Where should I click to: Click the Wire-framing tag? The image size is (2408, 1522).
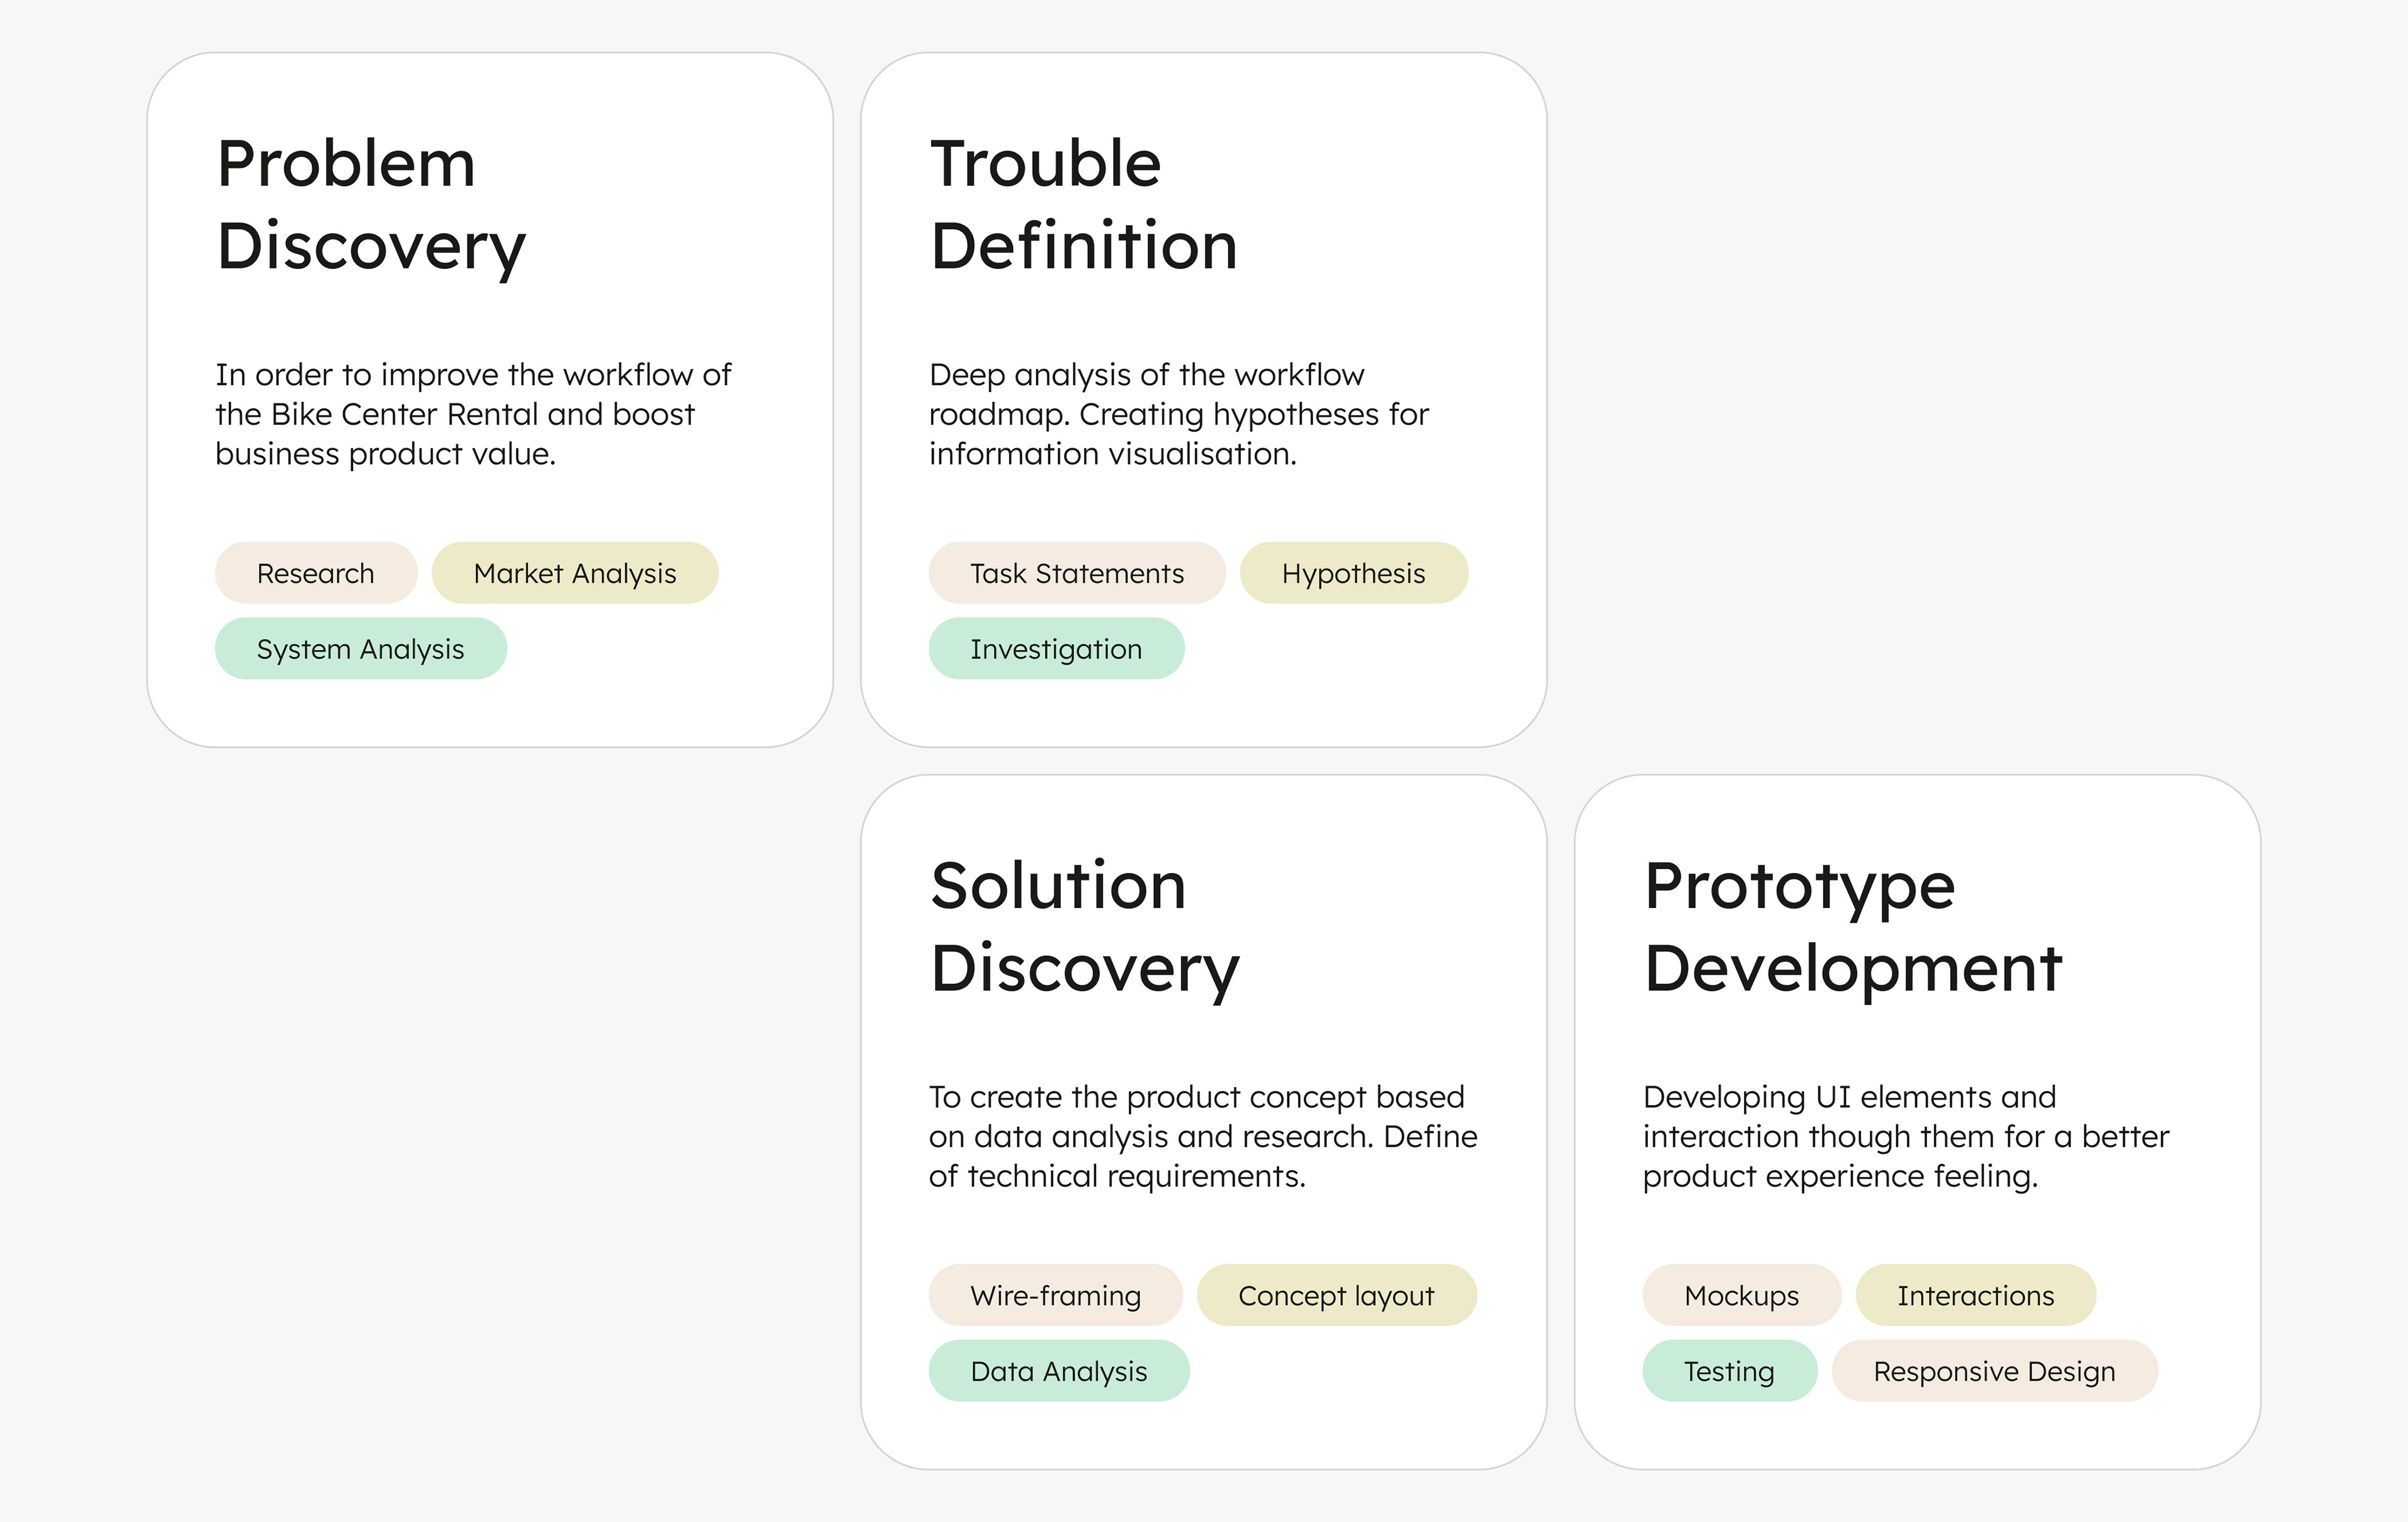[x=1055, y=1295]
